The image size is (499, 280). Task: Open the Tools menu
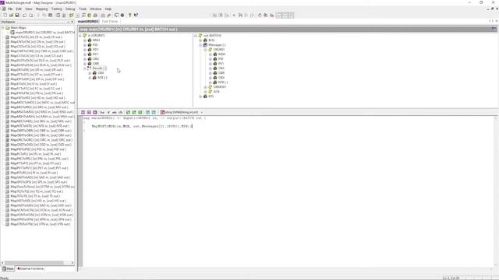[x=83, y=9]
